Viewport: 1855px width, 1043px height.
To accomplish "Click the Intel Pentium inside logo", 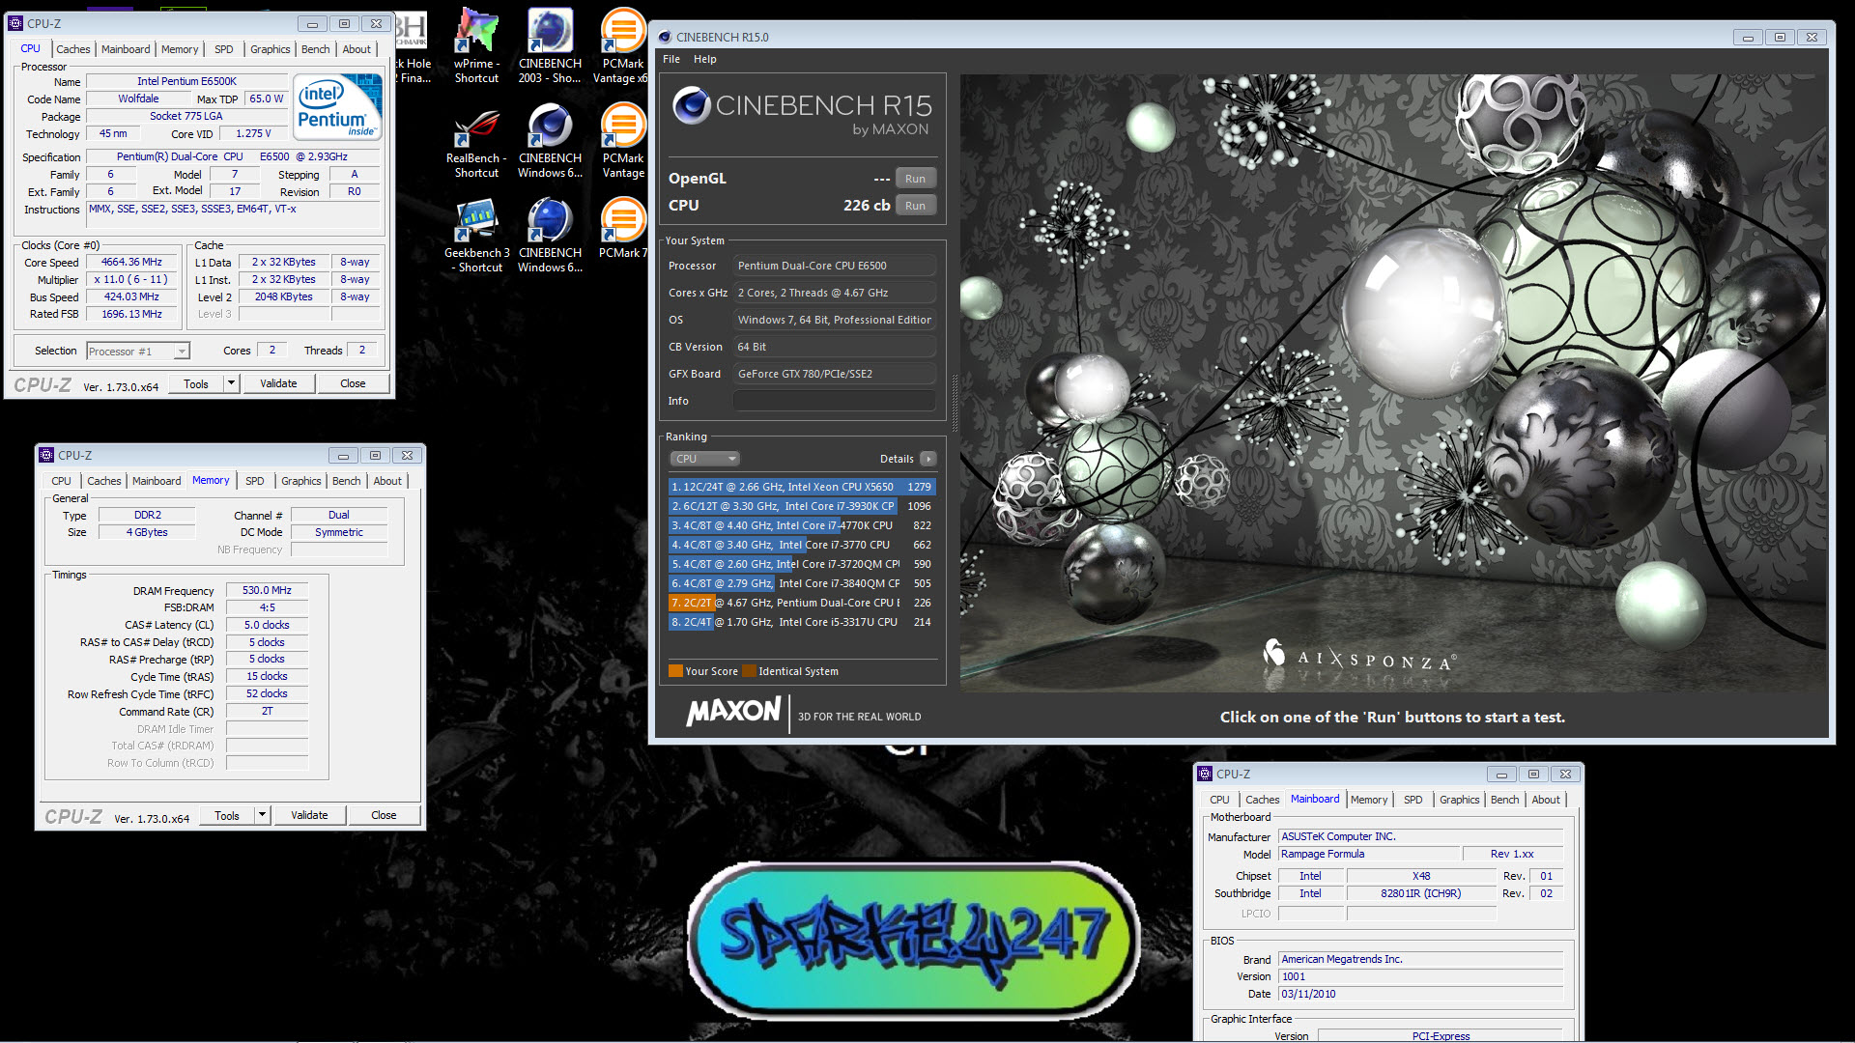I will [337, 107].
